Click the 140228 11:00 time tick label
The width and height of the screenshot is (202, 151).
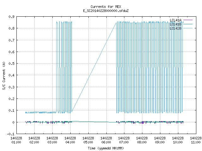[196, 140]
